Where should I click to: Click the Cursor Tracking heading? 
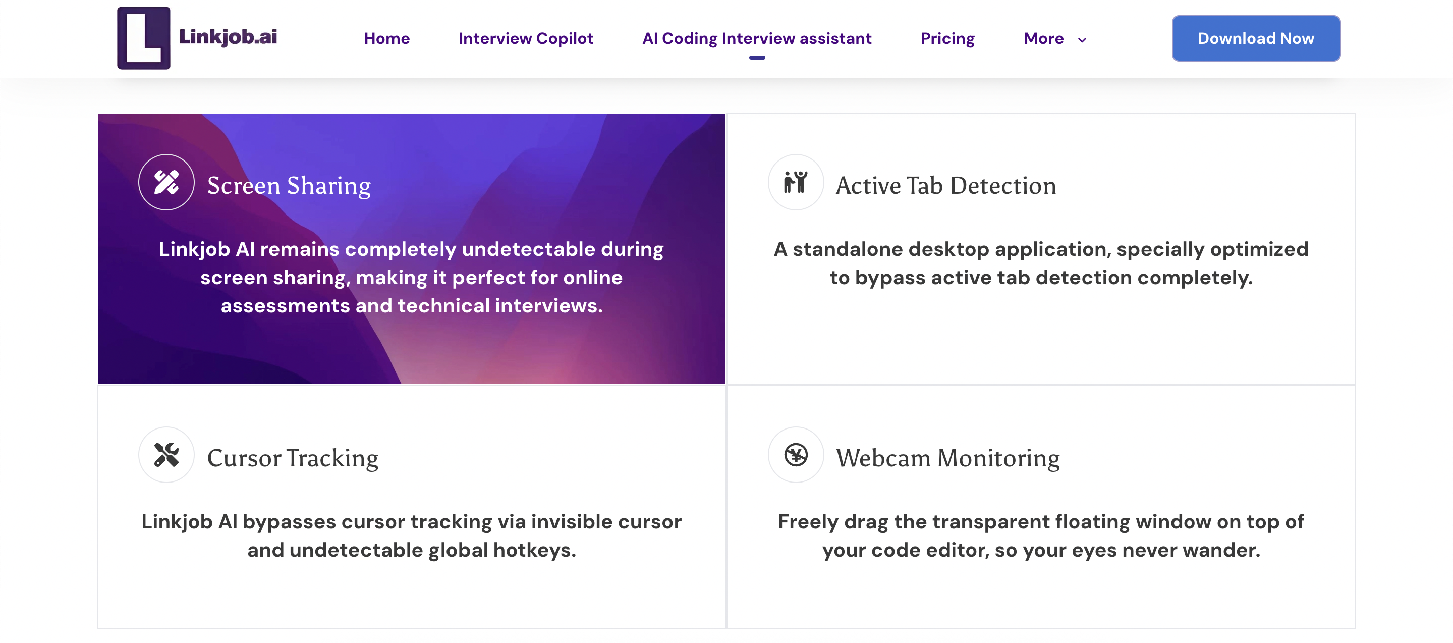[292, 458]
